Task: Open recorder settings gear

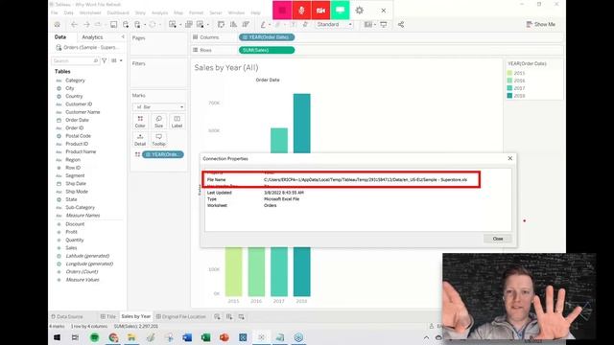Action: 360,11
